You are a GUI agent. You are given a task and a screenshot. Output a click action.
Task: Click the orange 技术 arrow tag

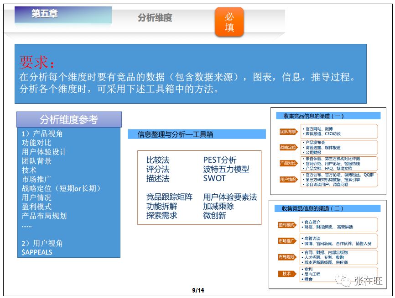tap(287, 273)
